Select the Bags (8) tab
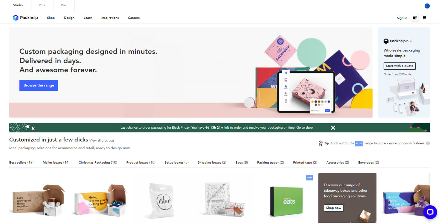This screenshot has width=439, height=223. pos(242,162)
